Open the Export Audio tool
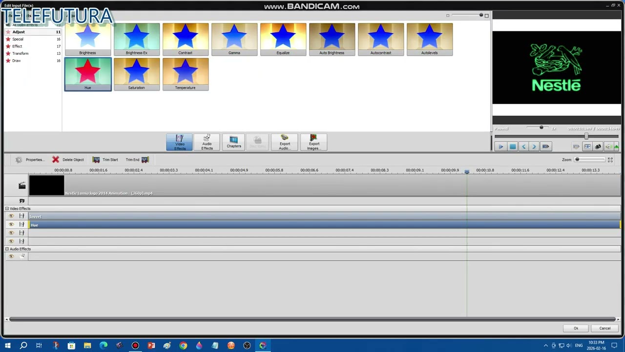Viewport: 625px width, 352px height. click(285, 142)
